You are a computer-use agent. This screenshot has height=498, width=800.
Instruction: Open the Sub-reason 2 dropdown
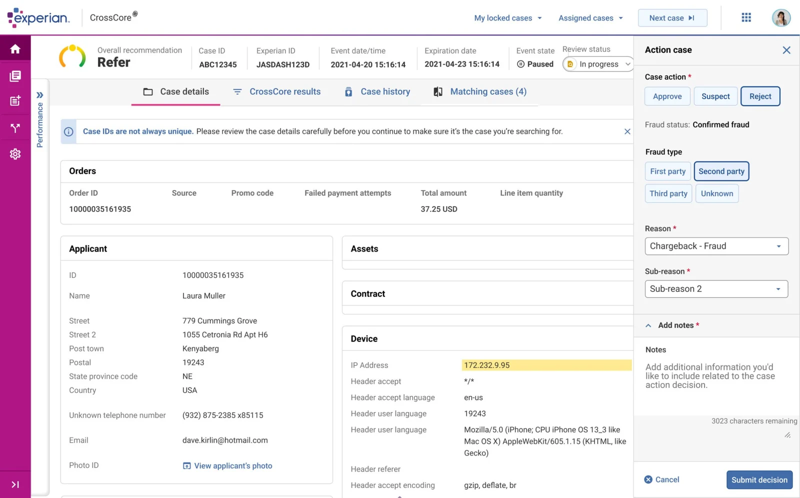[x=716, y=289]
